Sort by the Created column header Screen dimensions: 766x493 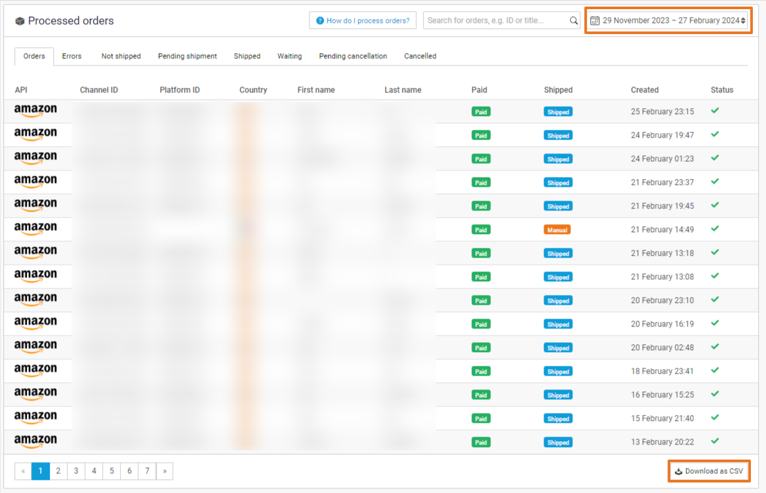click(x=645, y=90)
